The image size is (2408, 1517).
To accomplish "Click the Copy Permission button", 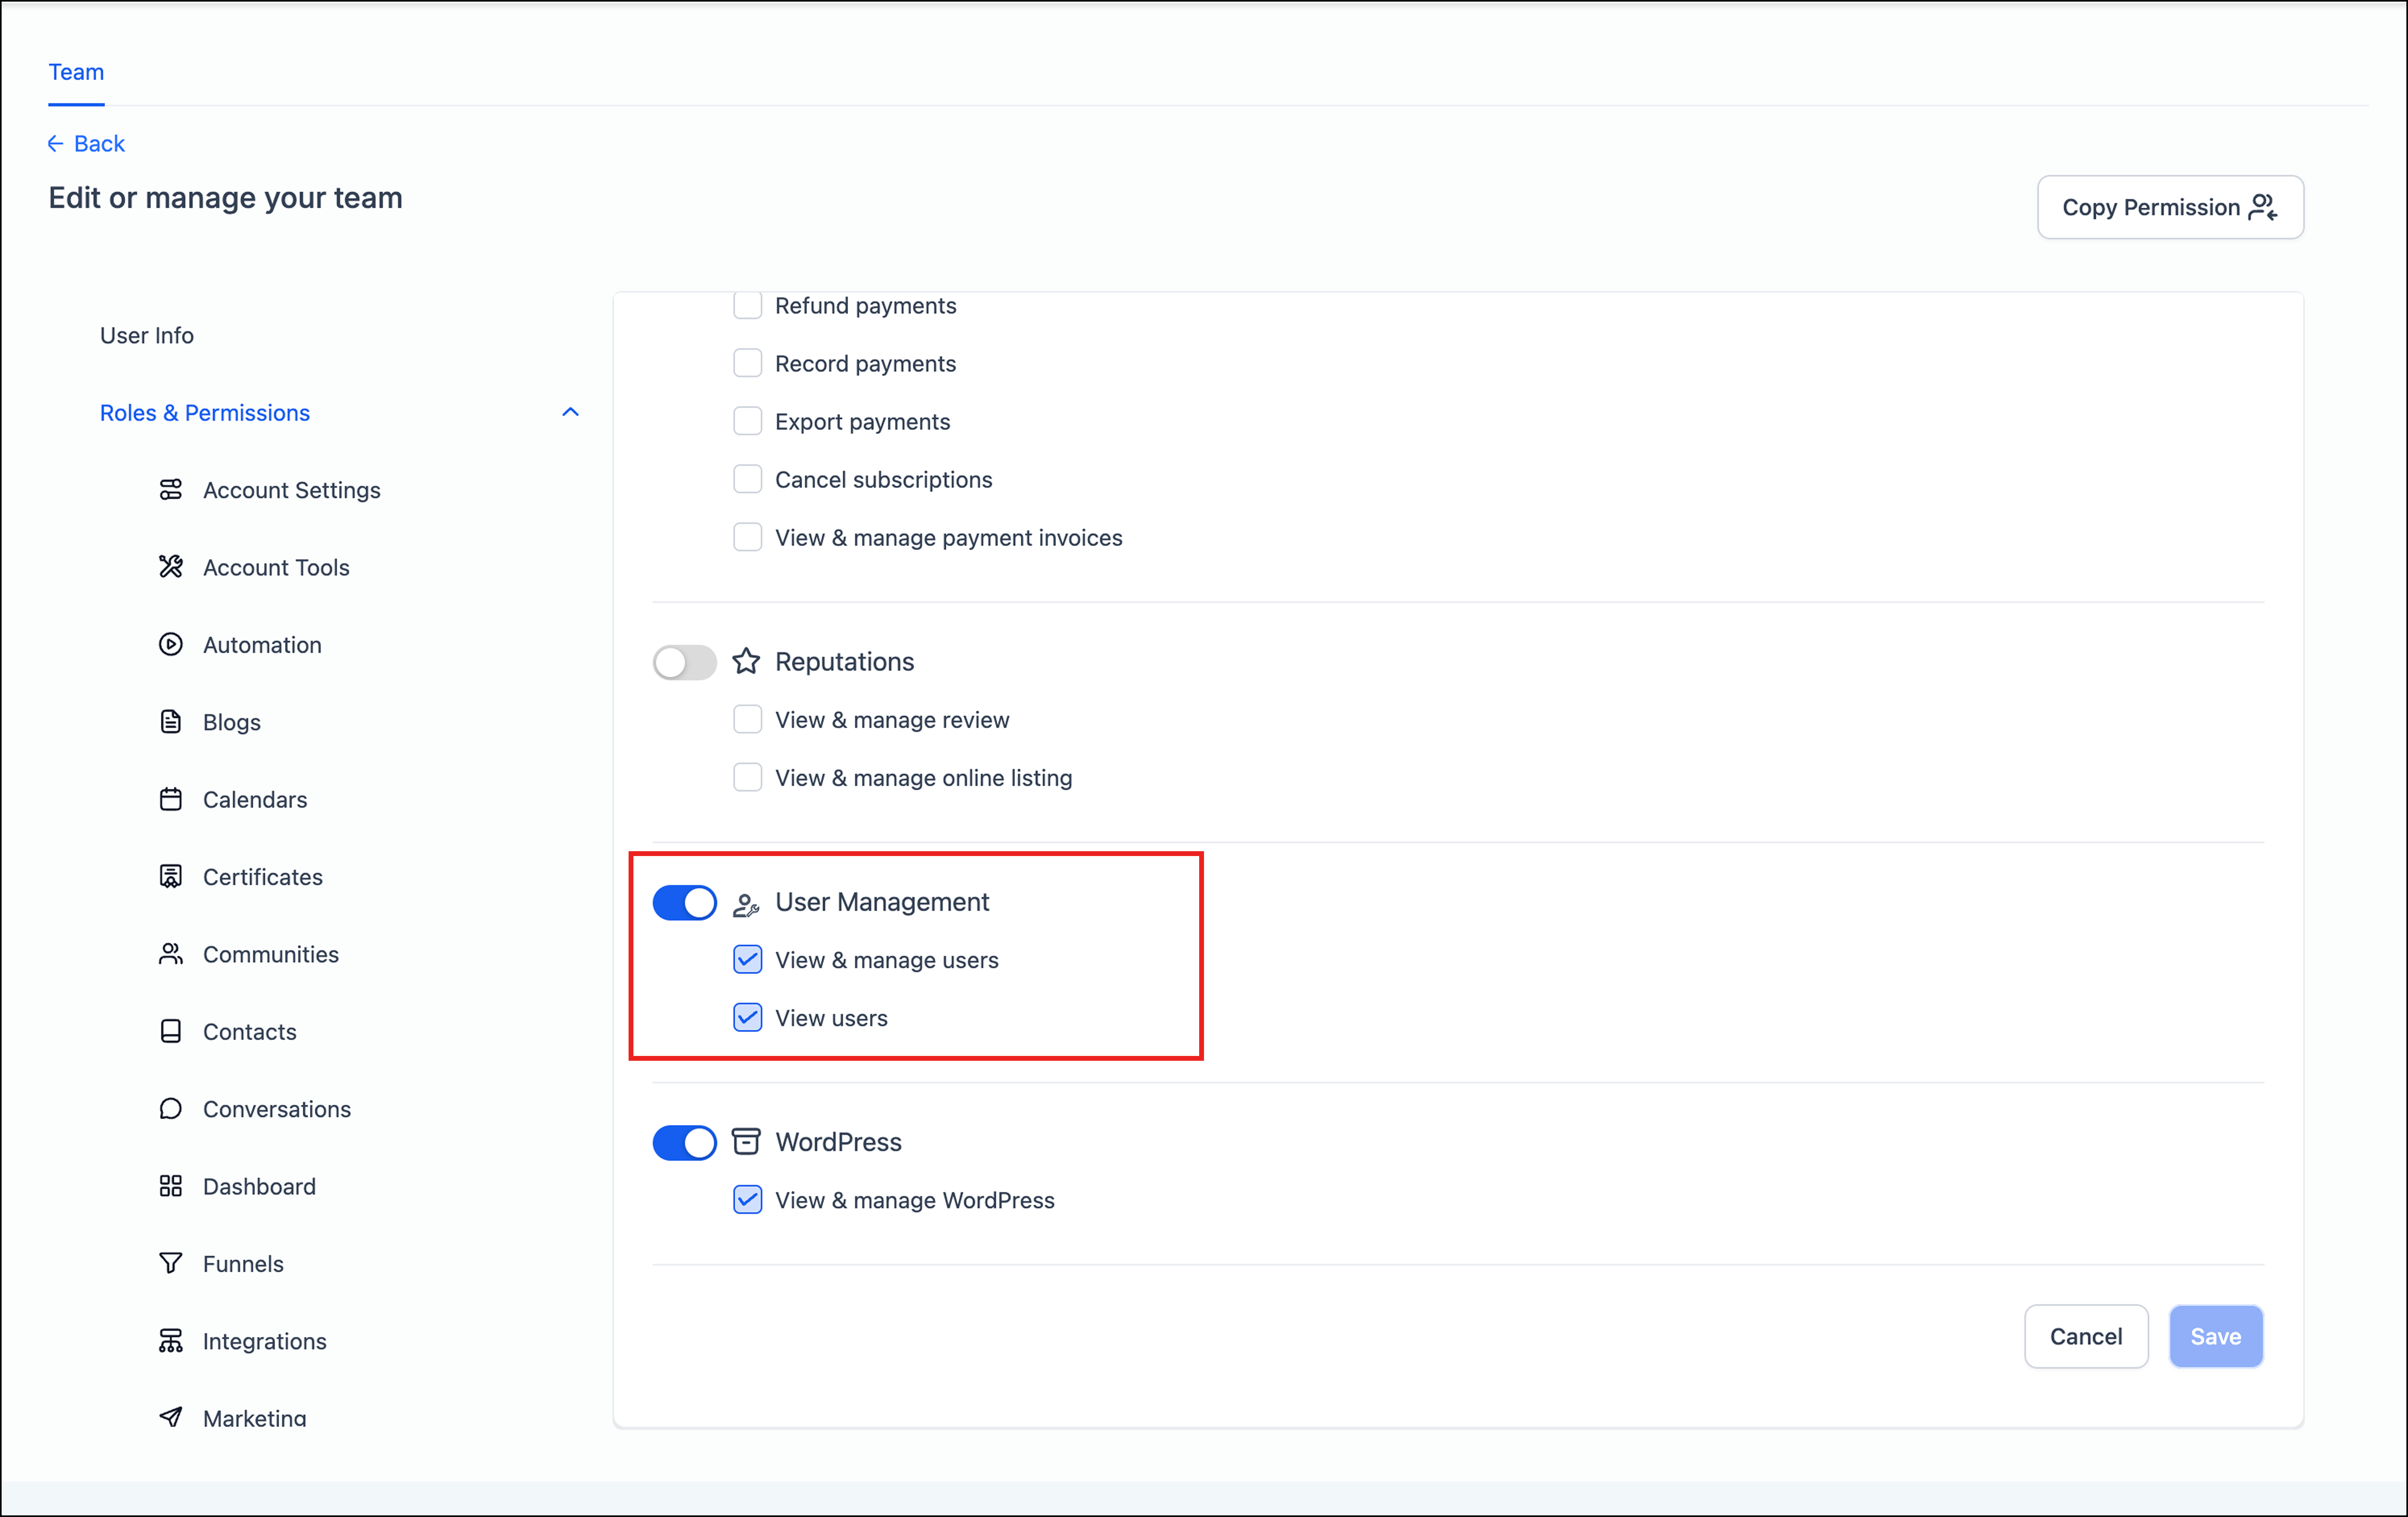I will click(x=2169, y=207).
